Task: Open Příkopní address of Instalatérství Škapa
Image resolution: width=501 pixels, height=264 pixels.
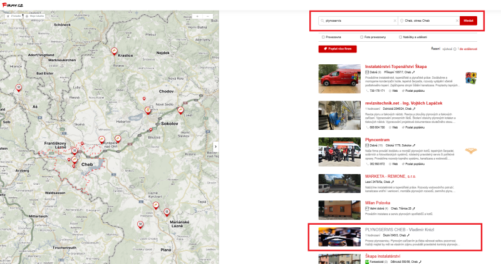Action: 398,72
